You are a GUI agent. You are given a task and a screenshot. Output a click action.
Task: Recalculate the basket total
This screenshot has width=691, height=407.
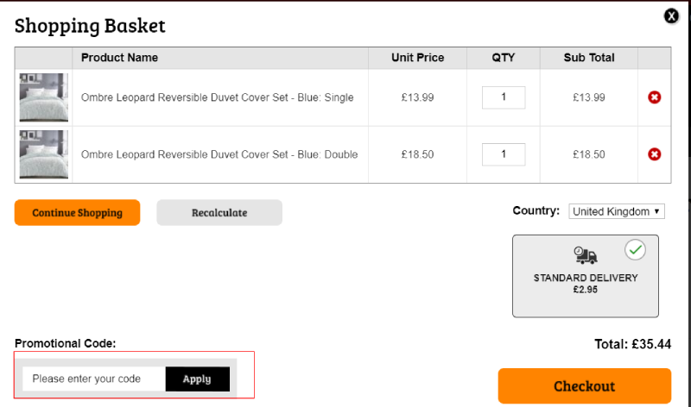pyautogui.click(x=219, y=212)
